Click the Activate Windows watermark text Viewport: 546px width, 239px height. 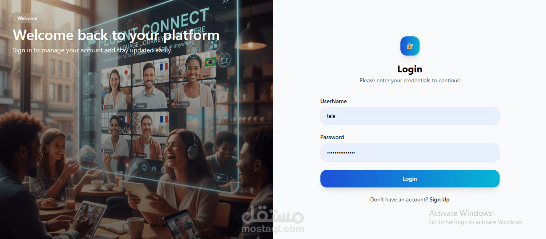click(461, 213)
